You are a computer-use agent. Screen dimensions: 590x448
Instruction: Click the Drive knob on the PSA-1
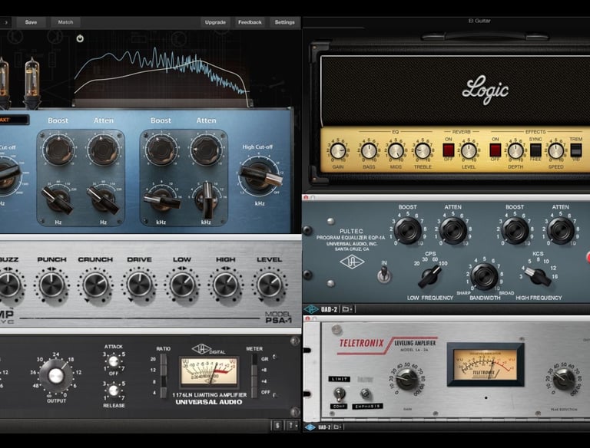click(x=139, y=285)
